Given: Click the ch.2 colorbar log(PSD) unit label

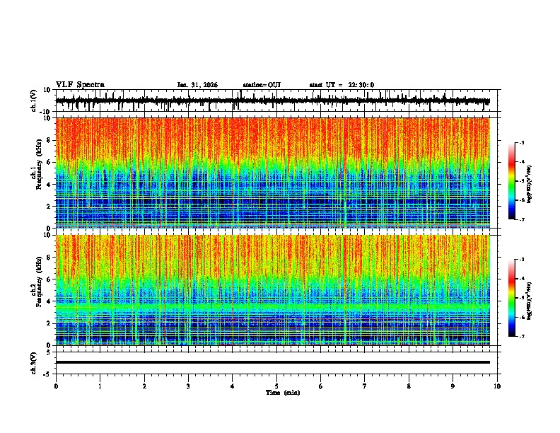Looking at the screenshot, I should (529, 301).
